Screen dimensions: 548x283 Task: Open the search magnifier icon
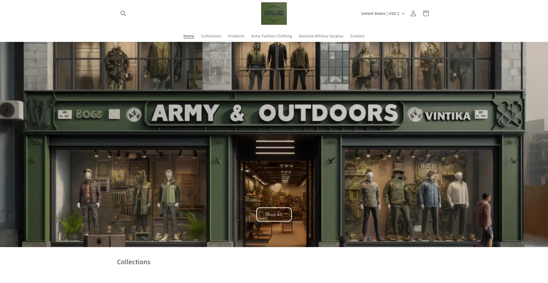123,13
